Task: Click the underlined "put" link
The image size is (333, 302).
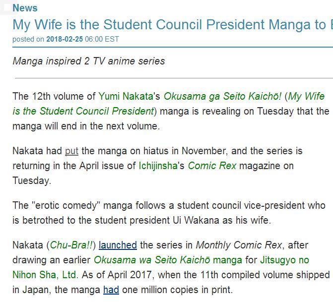Action: click(71, 150)
